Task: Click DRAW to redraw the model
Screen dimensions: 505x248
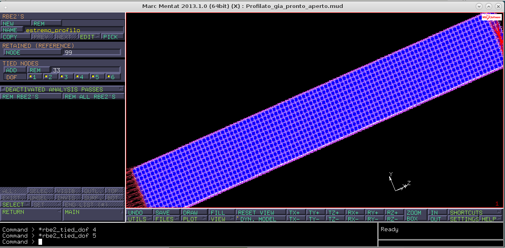Action: point(194,213)
